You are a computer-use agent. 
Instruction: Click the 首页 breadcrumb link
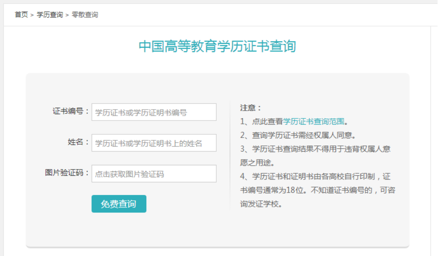click(x=21, y=15)
